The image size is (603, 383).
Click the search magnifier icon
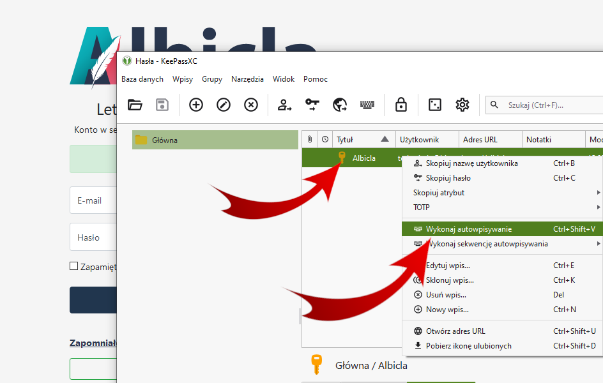[494, 105]
